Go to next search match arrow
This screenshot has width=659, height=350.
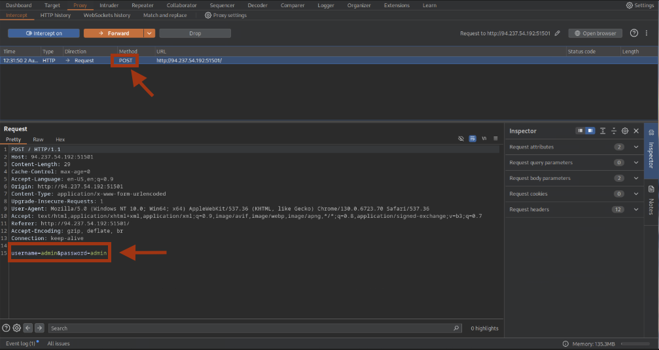pyautogui.click(x=39, y=328)
